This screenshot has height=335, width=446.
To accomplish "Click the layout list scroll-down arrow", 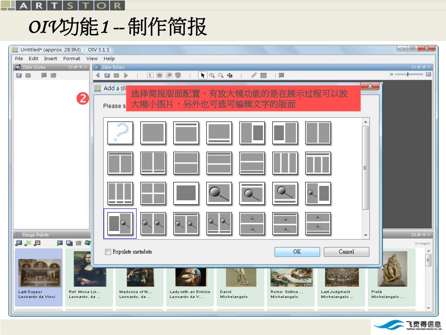I will pos(365,235).
